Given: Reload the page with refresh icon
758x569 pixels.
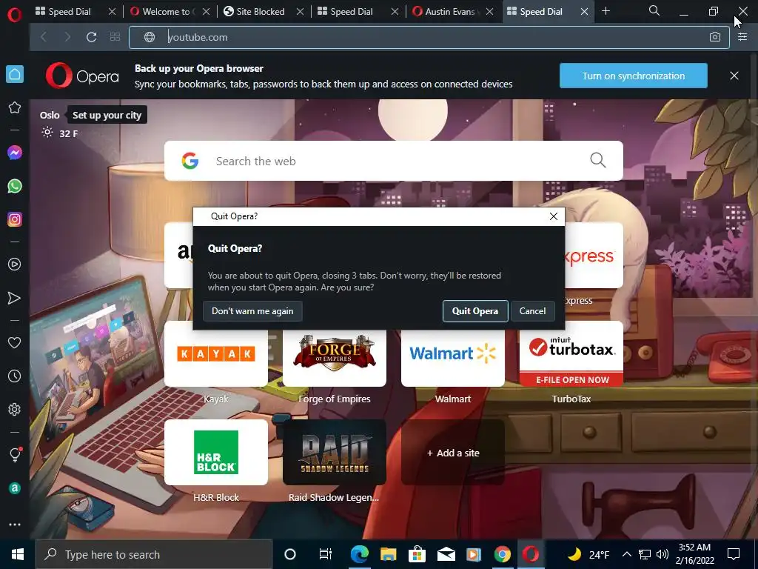Looking at the screenshot, I should point(91,37).
